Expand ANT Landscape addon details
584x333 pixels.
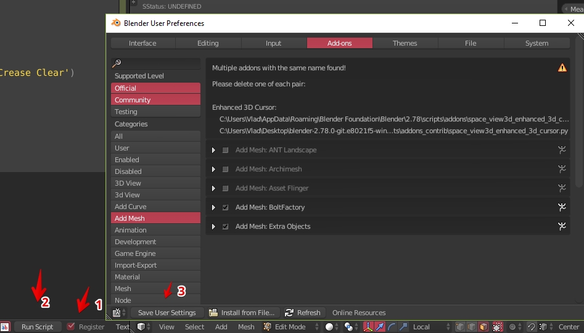213,150
